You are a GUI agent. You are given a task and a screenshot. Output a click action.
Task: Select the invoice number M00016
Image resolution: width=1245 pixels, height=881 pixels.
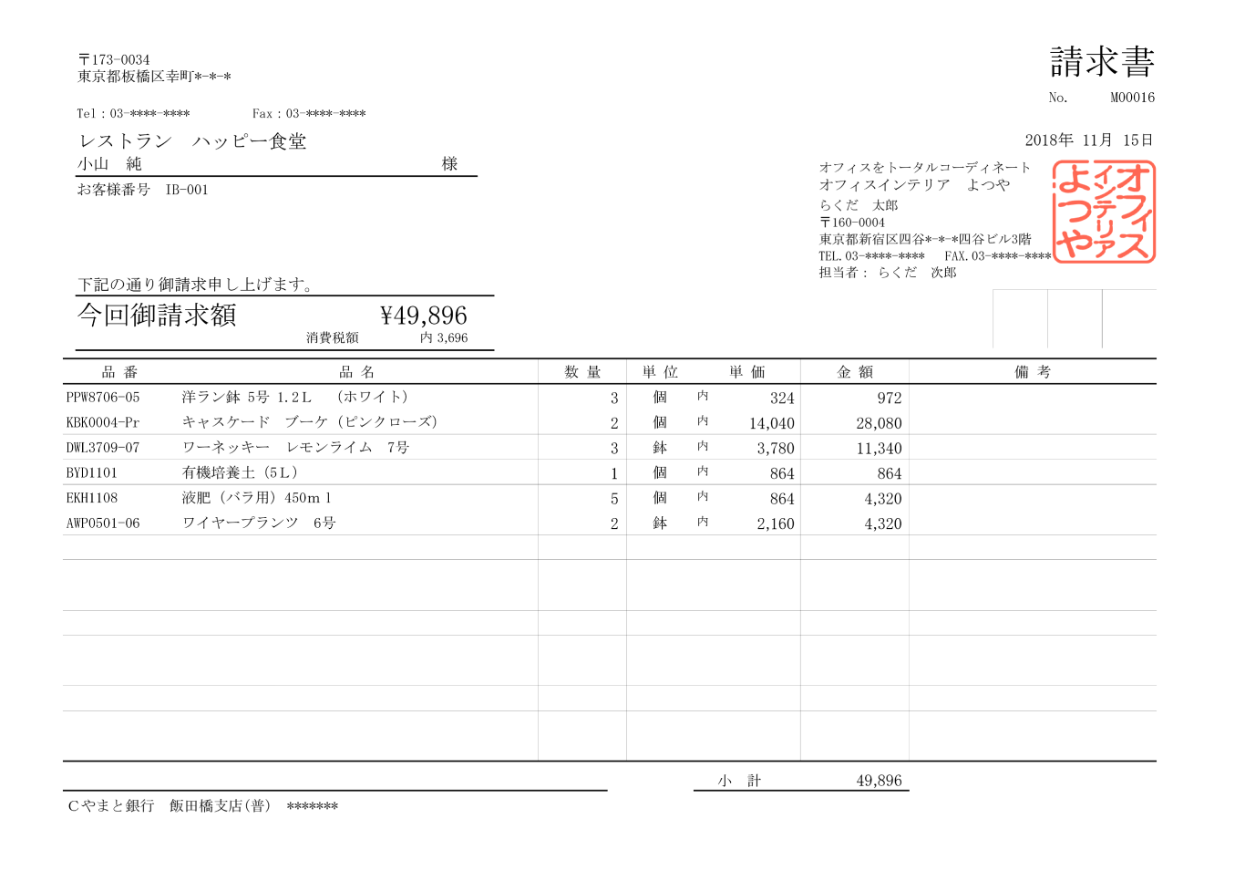point(1133,98)
